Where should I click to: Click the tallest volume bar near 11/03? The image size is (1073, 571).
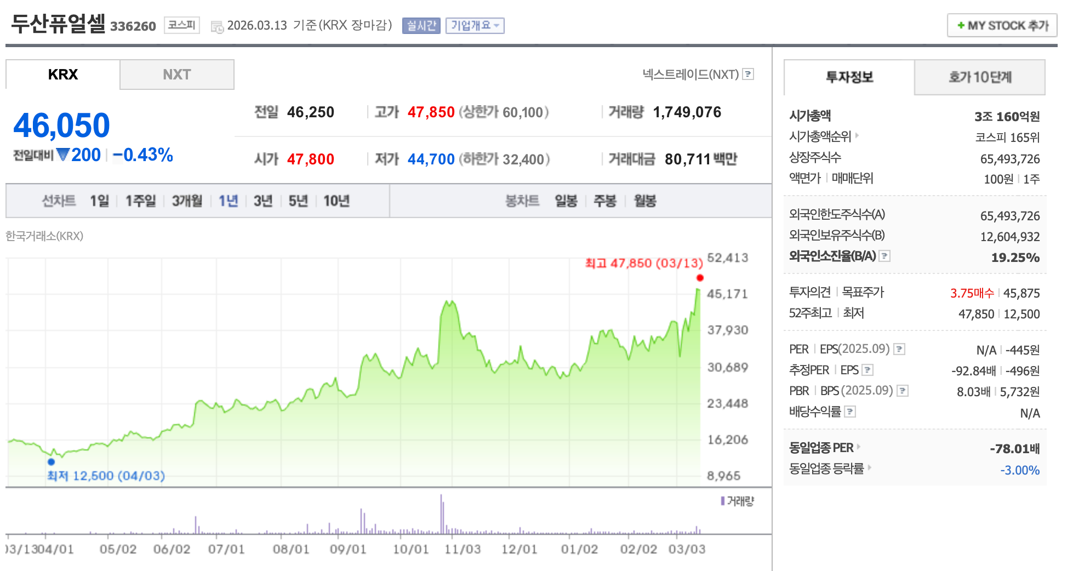(x=441, y=514)
